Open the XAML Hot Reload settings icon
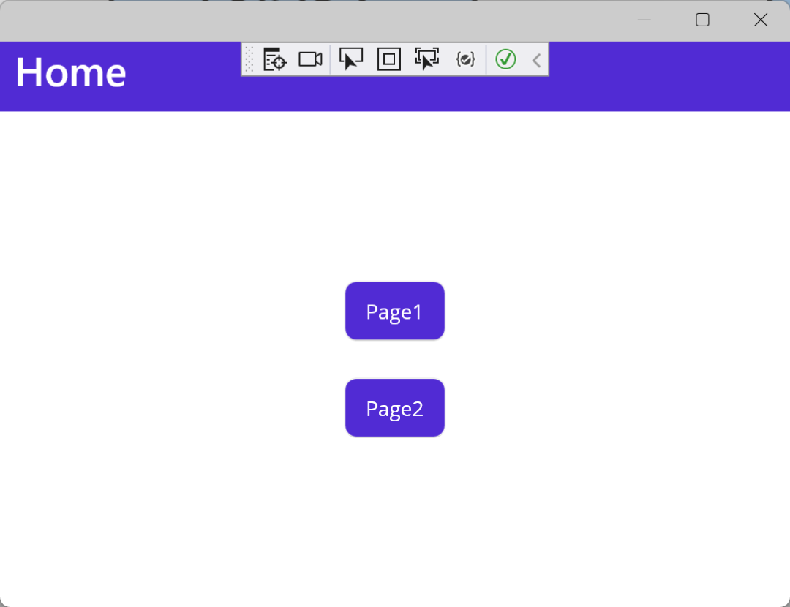Image resolution: width=790 pixels, height=607 pixels. click(465, 59)
